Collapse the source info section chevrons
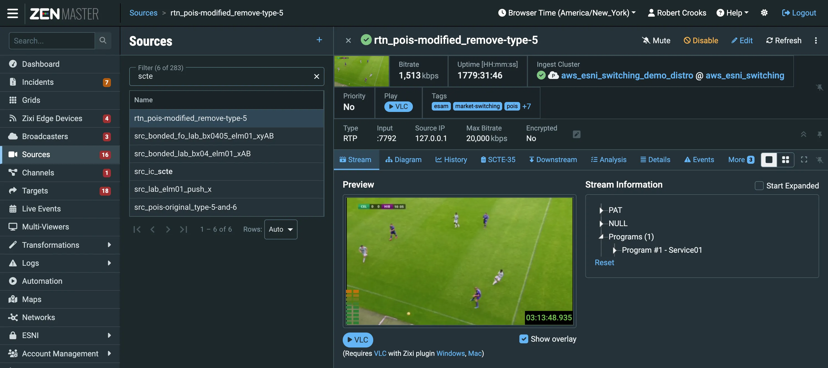Viewport: 828px width, 368px height. tap(803, 134)
